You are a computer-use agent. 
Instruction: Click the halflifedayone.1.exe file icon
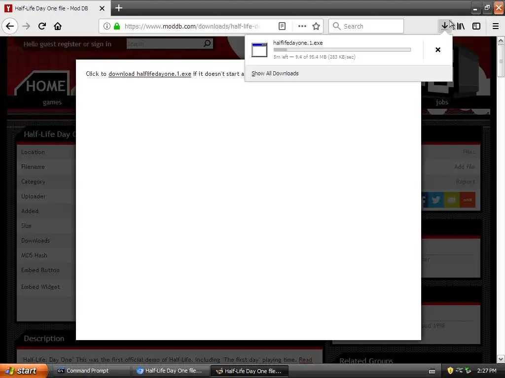[259, 50]
